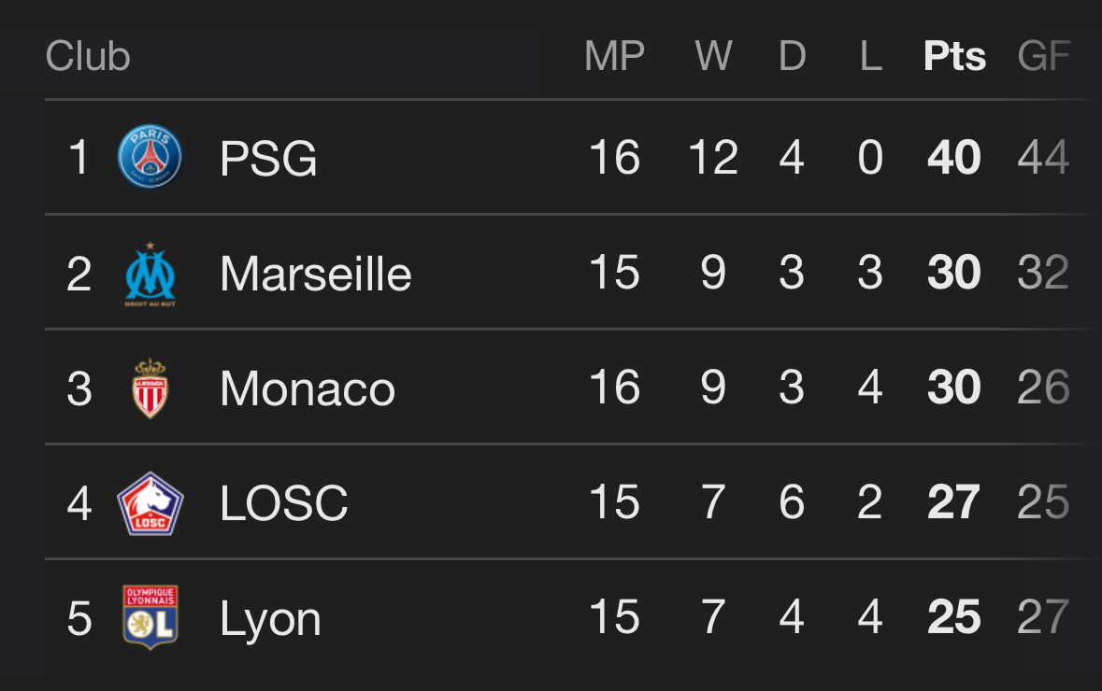Viewport: 1102px width, 691px height.
Task: Open the Lyon team name
Action: (270, 620)
